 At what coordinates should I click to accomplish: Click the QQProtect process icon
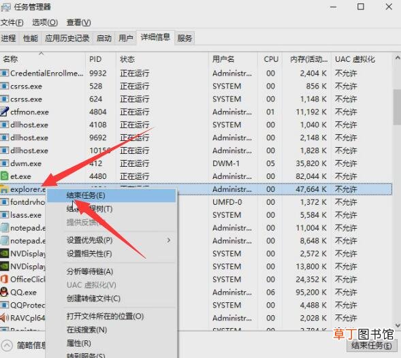click(4, 305)
